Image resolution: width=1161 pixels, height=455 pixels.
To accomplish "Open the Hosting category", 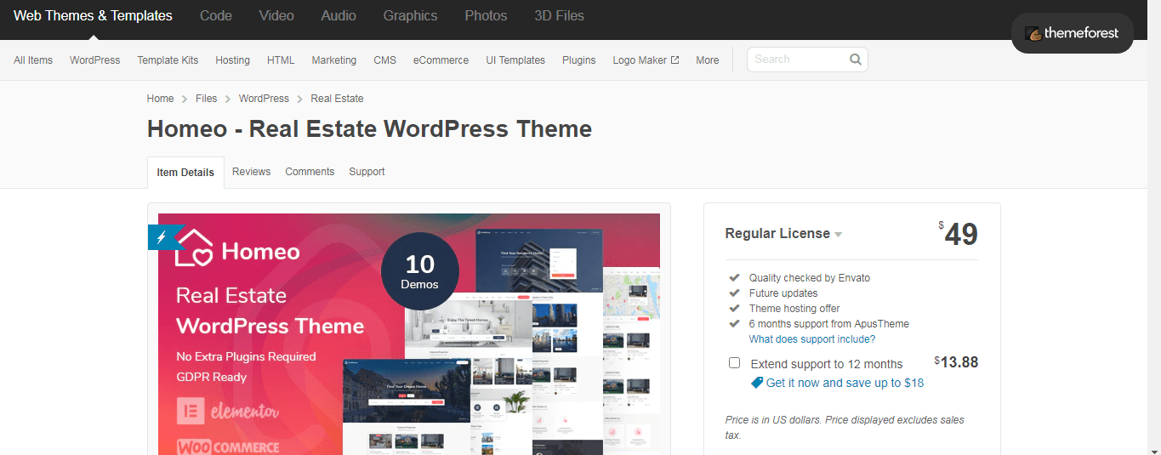I will 232,60.
